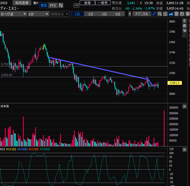Open the 1分 interval dropdown
Image resolution: width=190 pixels, height=186 pixels.
pos(38,14)
